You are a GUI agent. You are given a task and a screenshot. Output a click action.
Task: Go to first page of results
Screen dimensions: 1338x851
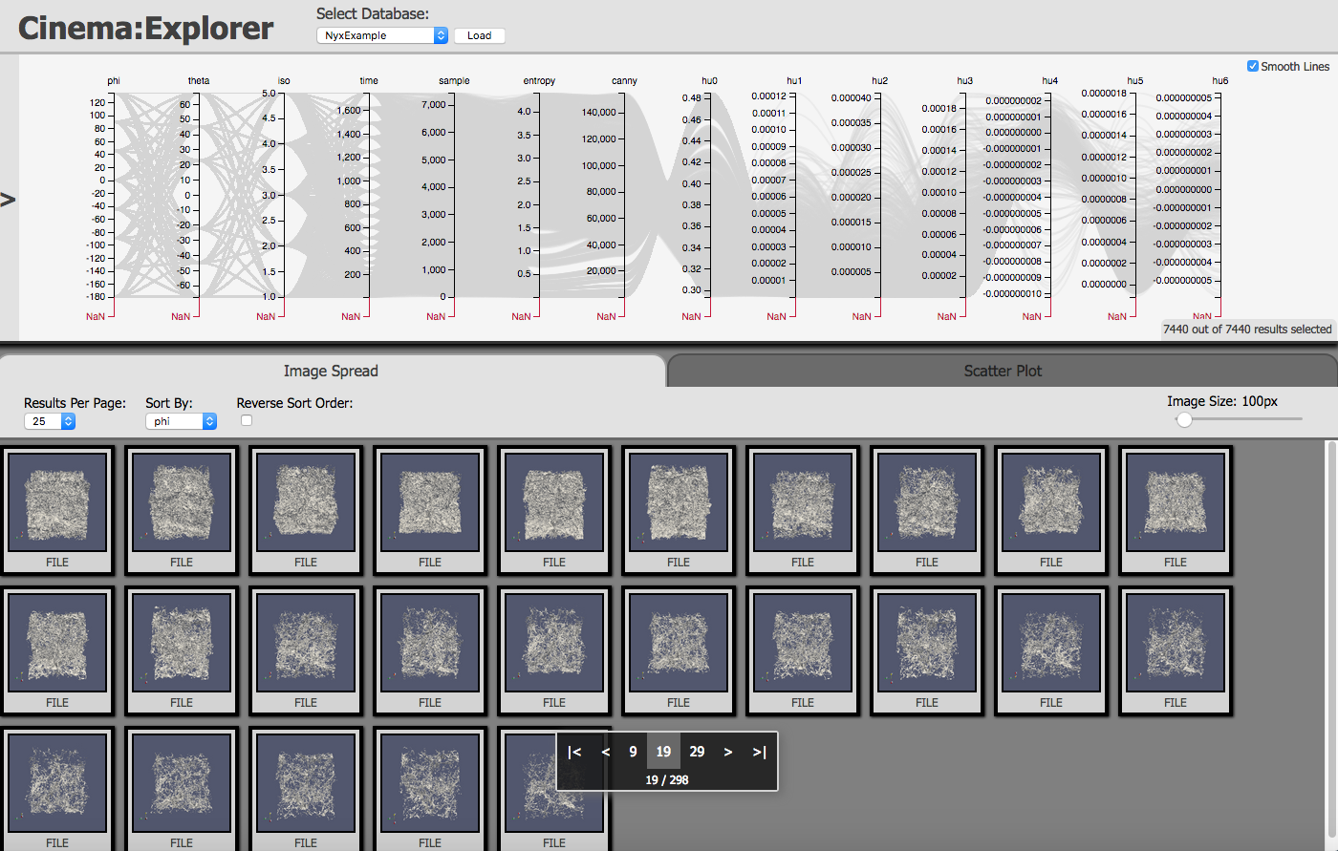pos(574,752)
